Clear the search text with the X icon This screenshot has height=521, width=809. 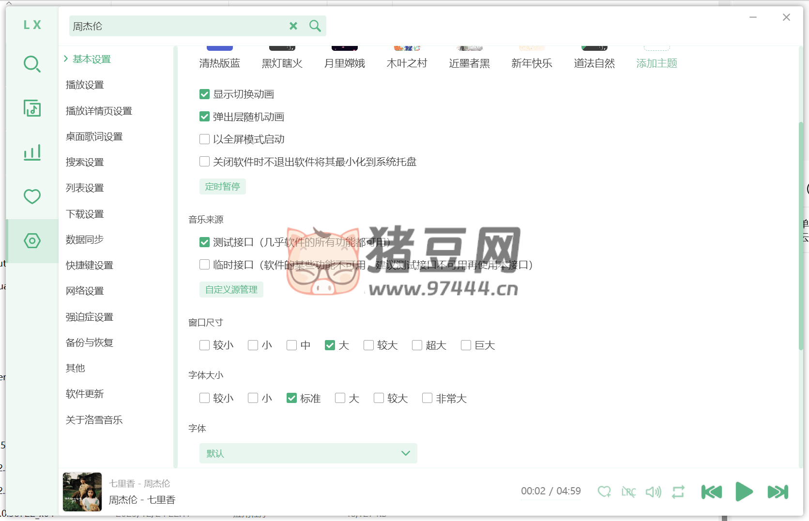(293, 26)
